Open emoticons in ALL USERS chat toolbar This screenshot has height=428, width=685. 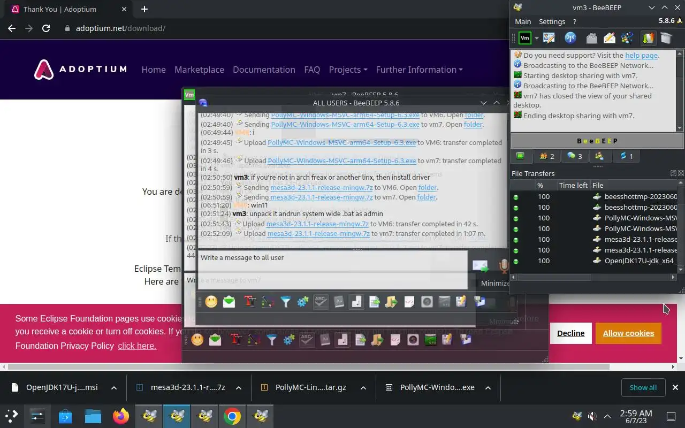(211, 302)
